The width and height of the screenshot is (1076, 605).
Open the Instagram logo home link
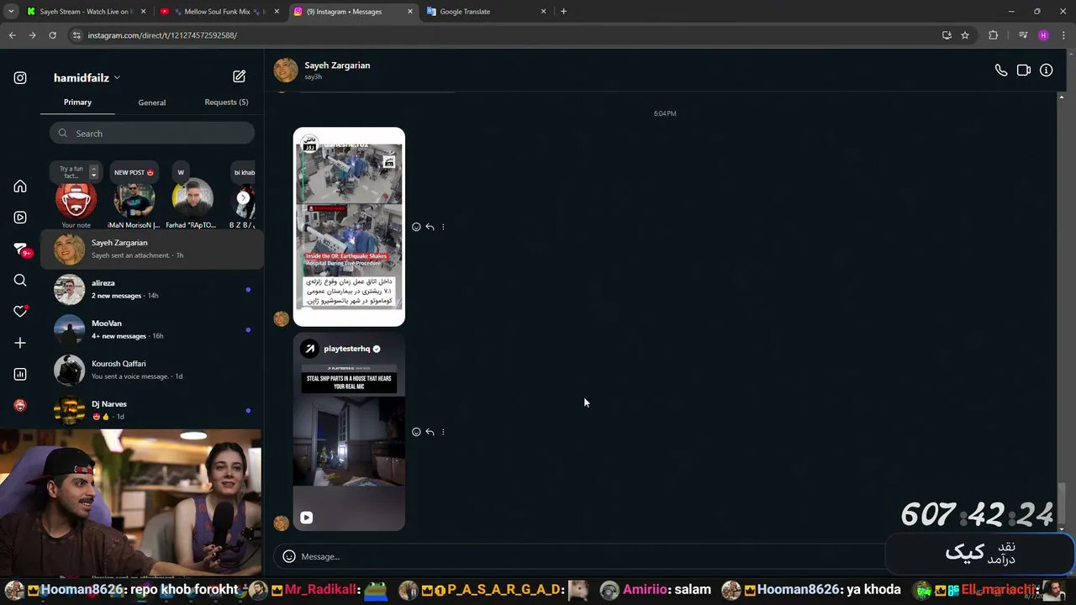click(x=20, y=78)
